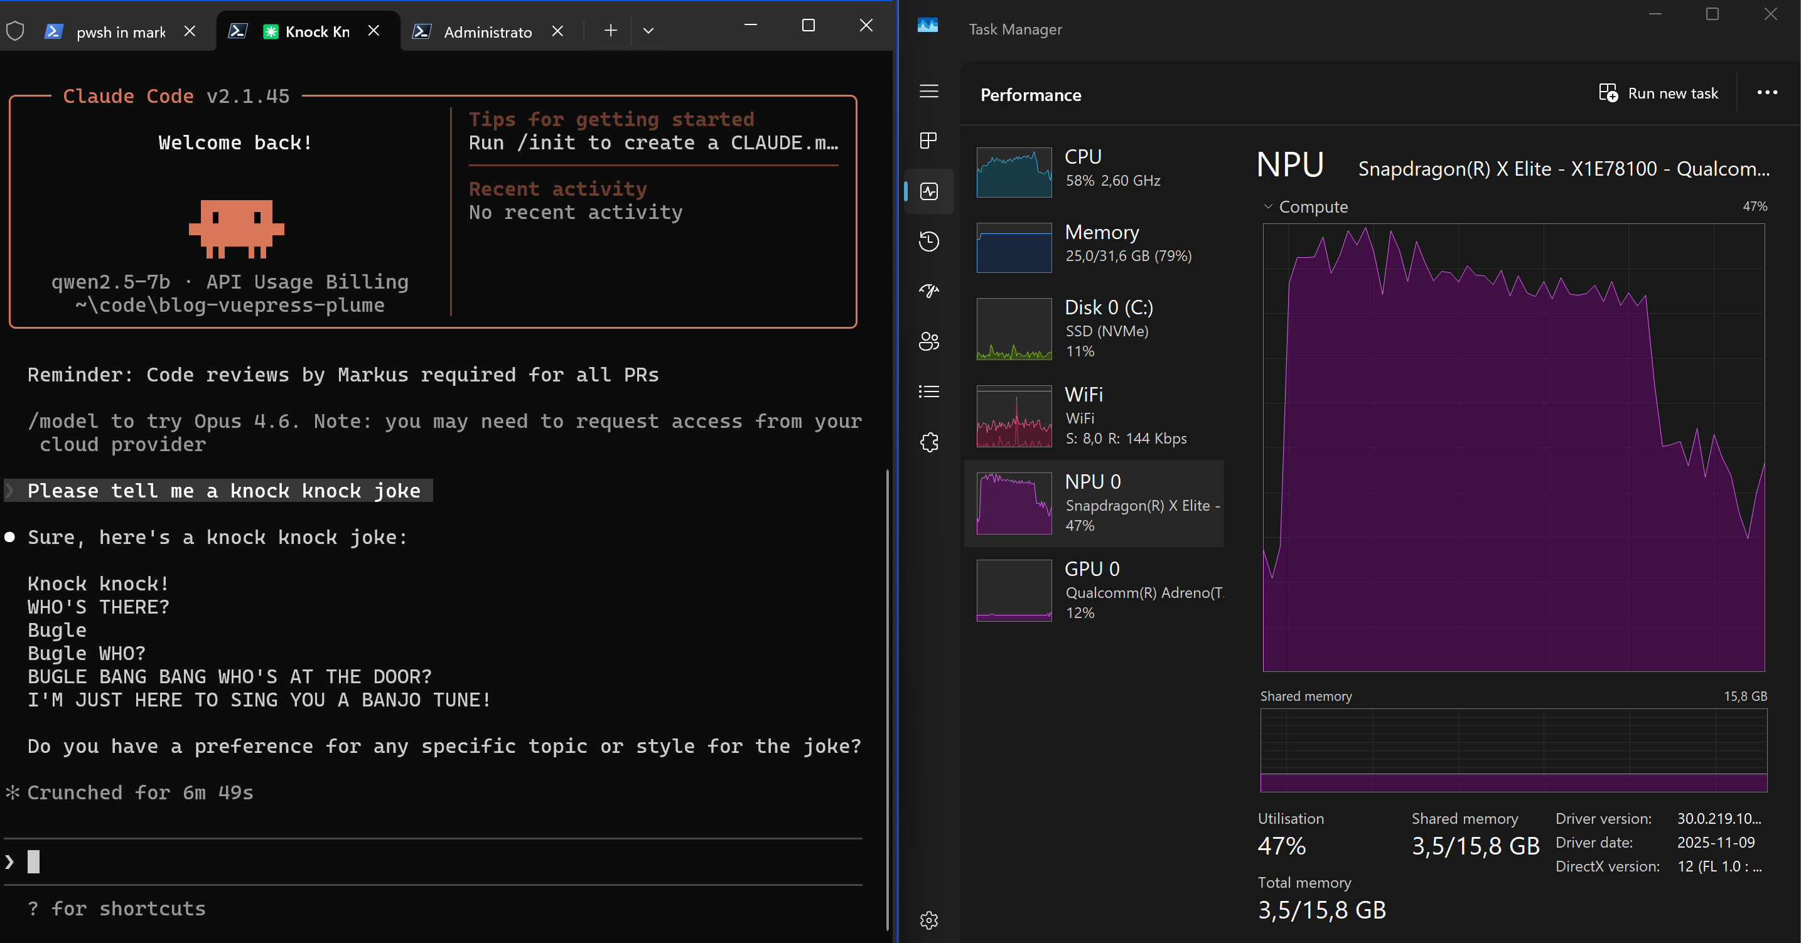Open the Processes view in Task Manager
The image size is (1801, 943).
coord(928,141)
